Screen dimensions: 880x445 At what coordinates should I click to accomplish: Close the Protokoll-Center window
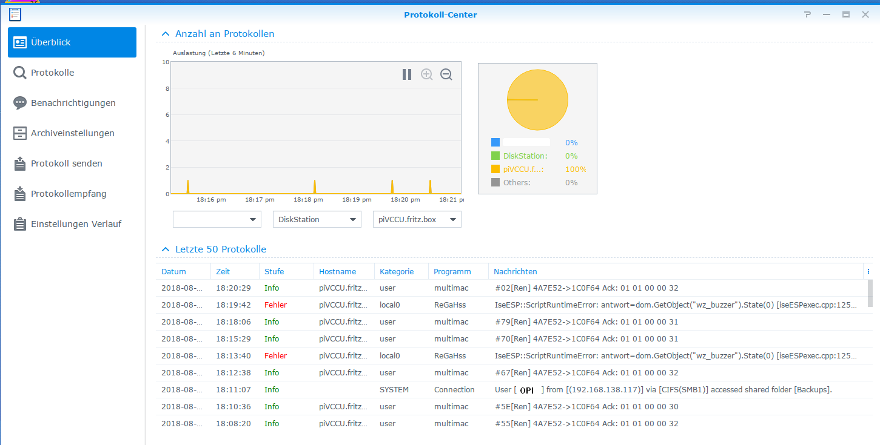coord(865,15)
